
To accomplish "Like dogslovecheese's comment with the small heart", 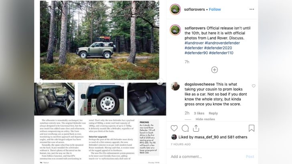I will click(x=253, y=86).
